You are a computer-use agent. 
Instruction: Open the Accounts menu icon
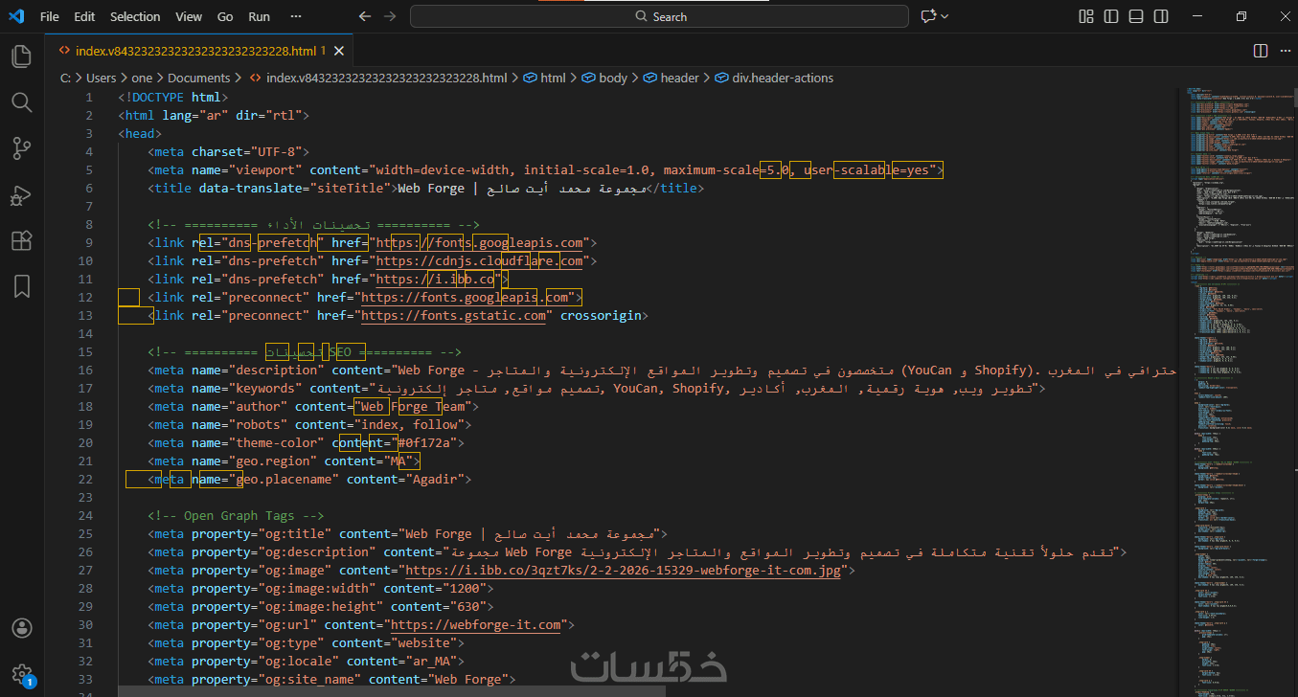pos(21,628)
